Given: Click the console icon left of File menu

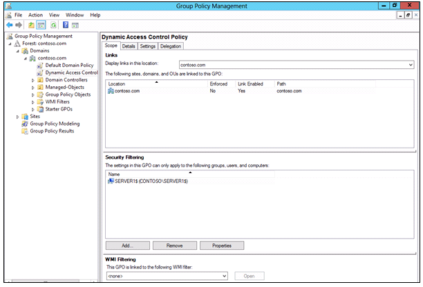Looking at the screenshot, I should (x=9, y=15).
